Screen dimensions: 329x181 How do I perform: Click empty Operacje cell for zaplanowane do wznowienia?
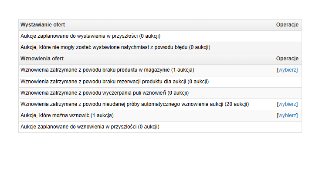[287, 127]
